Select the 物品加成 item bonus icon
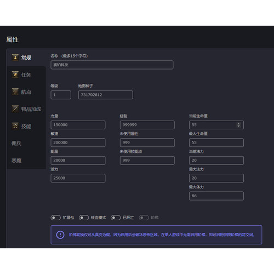 pos(15,109)
